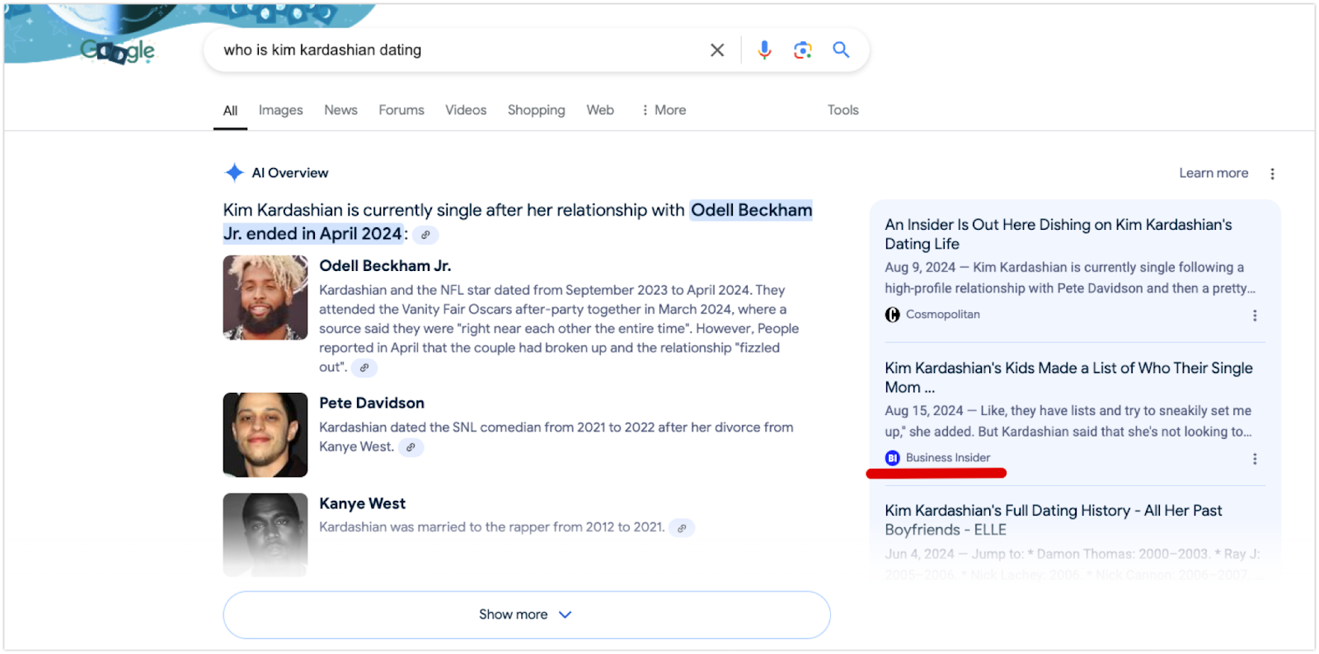Switch to the News tab
1319x654 pixels.
(340, 110)
